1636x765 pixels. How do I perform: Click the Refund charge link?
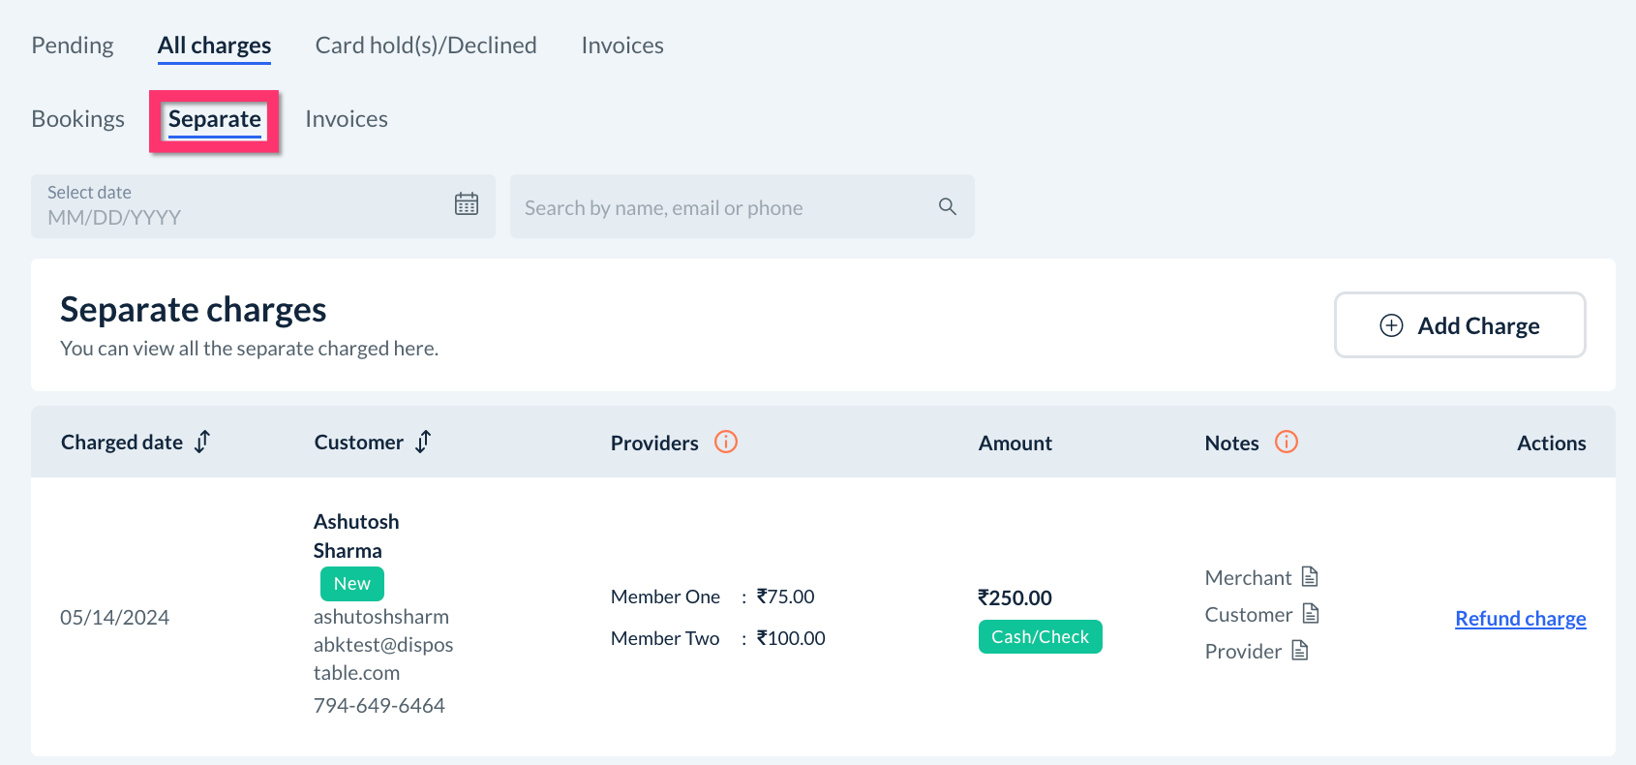1520,619
